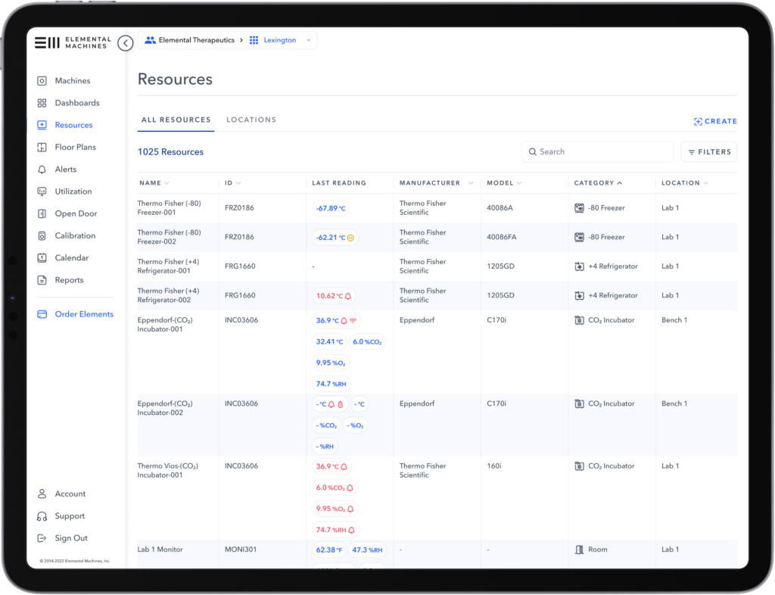Toggle CATEGORY column sort order
775x595 pixels.
598,183
